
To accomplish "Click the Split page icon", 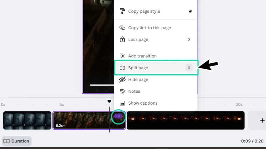I will click(122, 68).
